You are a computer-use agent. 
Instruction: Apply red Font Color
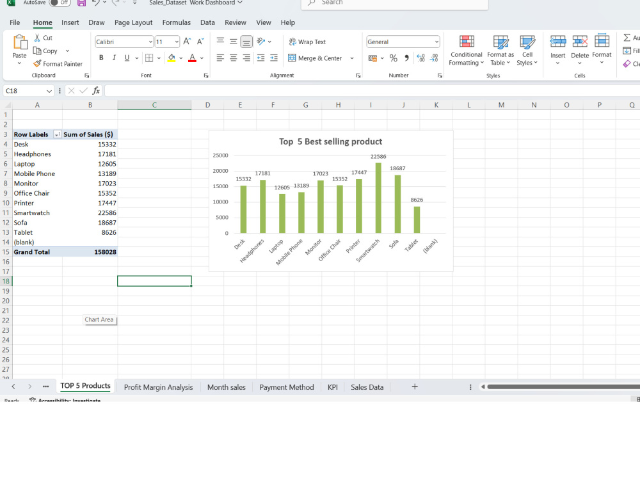[192, 58]
